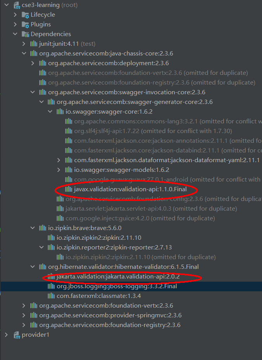Click the library icon beside junit:junit:4.11
This screenshot has width=262, height=360.
34,43
